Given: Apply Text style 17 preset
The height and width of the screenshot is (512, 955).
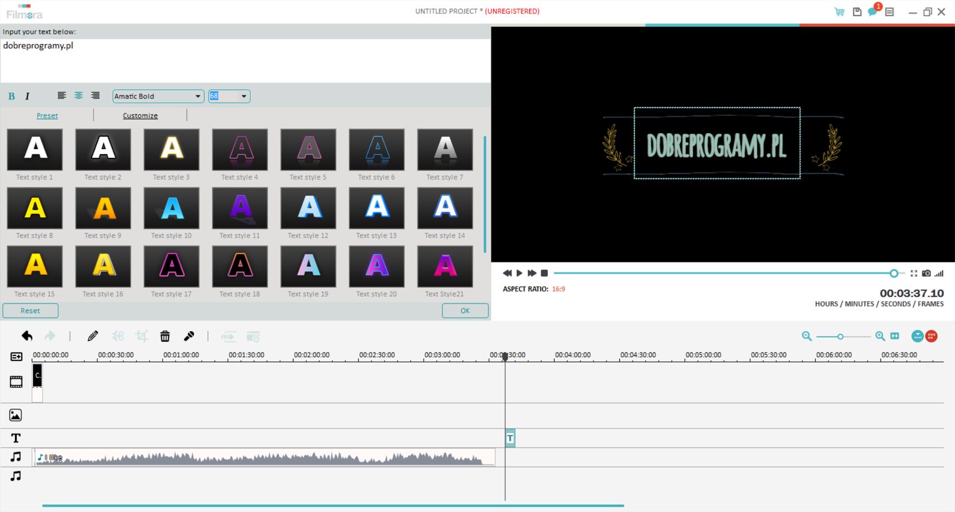Looking at the screenshot, I should point(172,266).
